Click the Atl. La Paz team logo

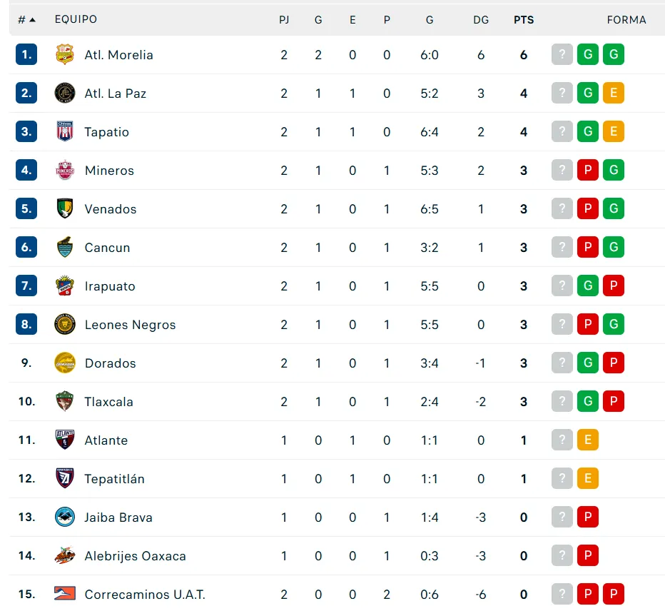(65, 94)
